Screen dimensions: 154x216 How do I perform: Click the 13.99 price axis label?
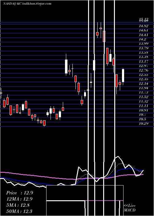coord(144,44)
